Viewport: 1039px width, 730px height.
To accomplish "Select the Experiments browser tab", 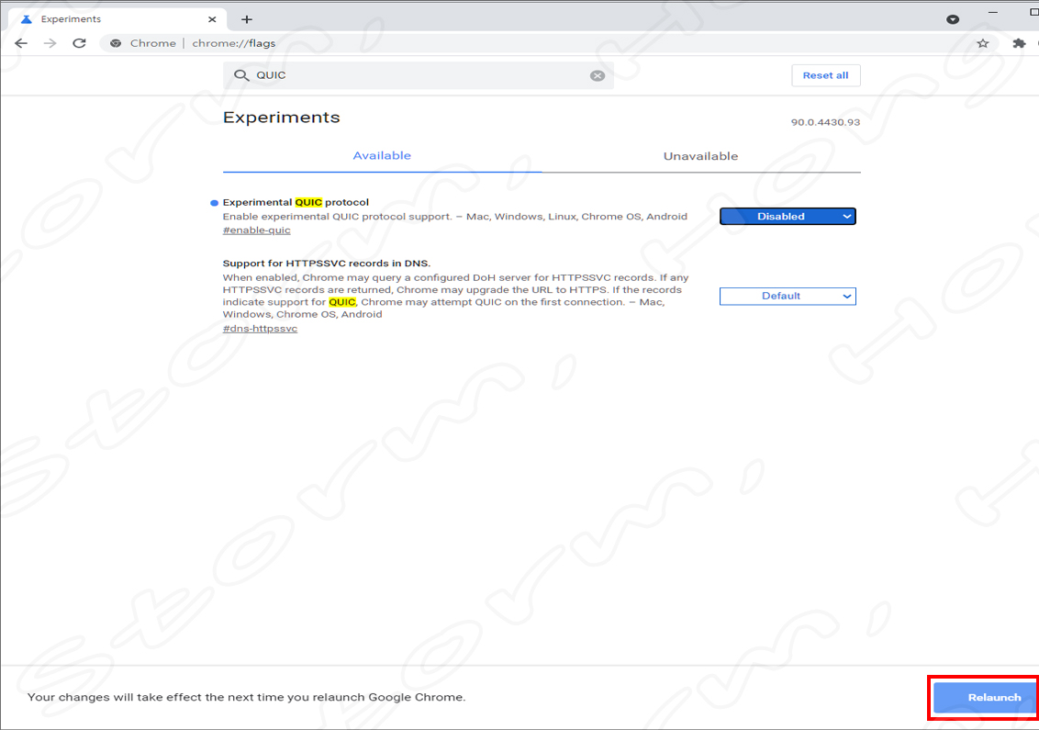I will (117, 19).
